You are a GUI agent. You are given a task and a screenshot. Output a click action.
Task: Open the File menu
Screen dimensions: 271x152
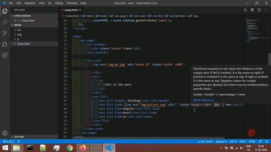point(11,3)
